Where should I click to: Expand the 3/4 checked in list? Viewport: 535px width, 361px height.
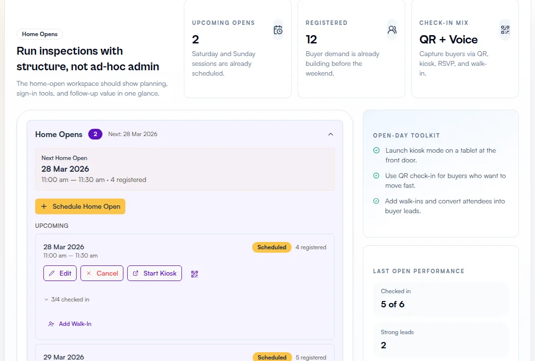[67, 299]
